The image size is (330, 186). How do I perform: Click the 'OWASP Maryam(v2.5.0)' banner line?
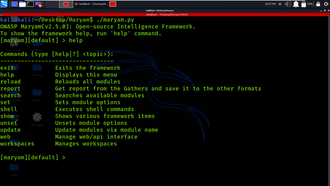click(98, 26)
